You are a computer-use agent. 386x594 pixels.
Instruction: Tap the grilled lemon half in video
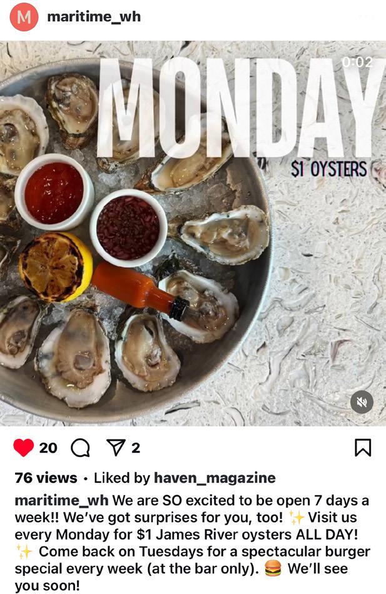pyautogui.click(x=56, y=268)
